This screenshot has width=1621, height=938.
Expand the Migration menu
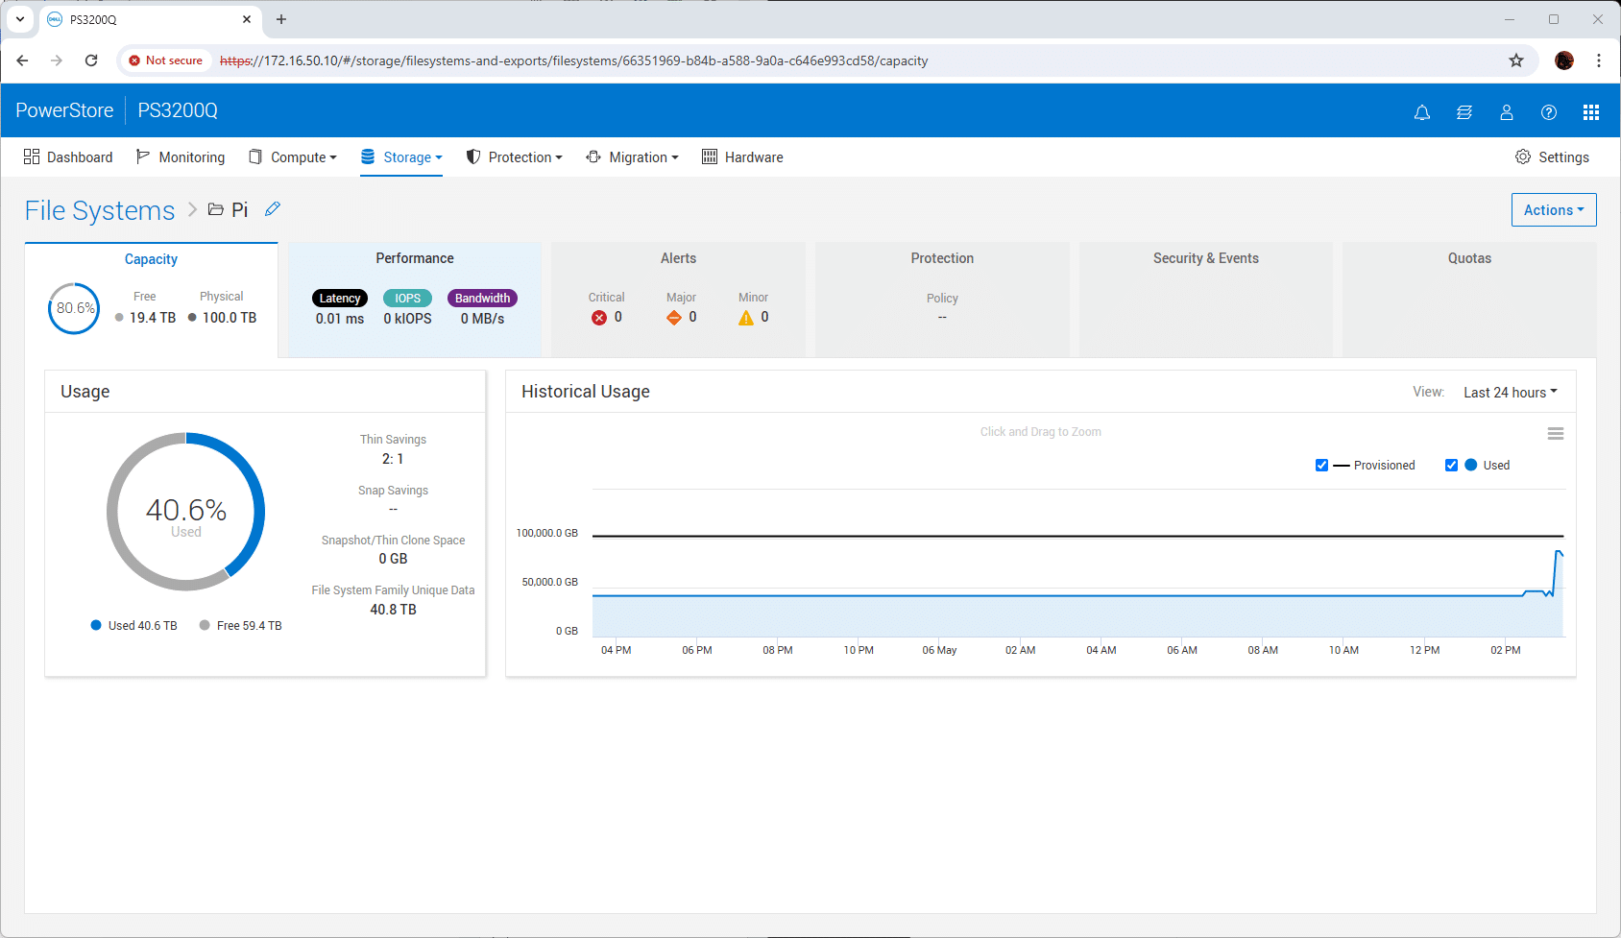point(632,157)
